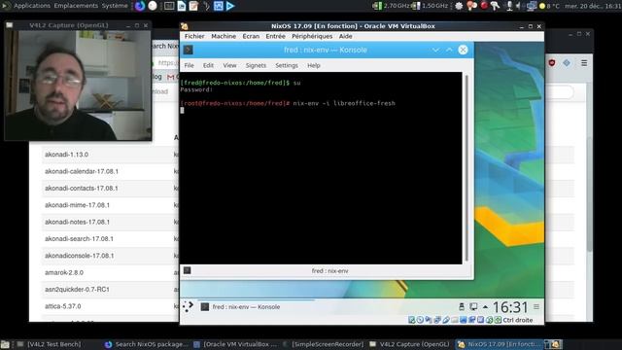The width and height of the screenshot is (622, 350).
Task: Open the browser hamburger menu
Action: [x=584, y=62]
